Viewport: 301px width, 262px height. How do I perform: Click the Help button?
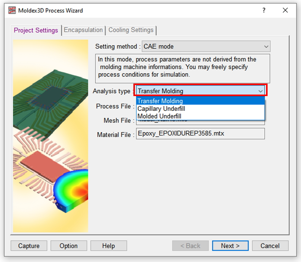[x=108, y=246]
